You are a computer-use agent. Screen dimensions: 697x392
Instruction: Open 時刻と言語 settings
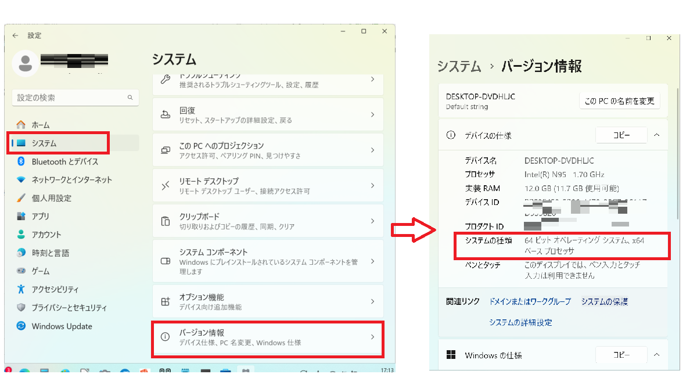pos(50,253)
